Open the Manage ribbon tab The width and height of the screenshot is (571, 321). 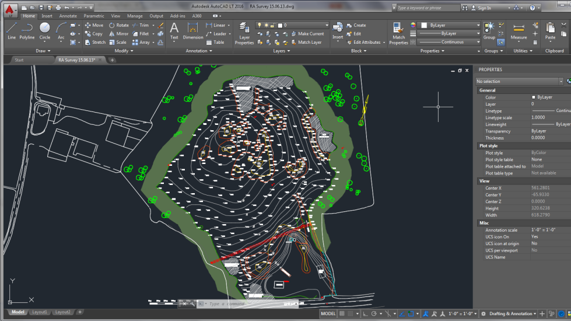tap(135, 16)
